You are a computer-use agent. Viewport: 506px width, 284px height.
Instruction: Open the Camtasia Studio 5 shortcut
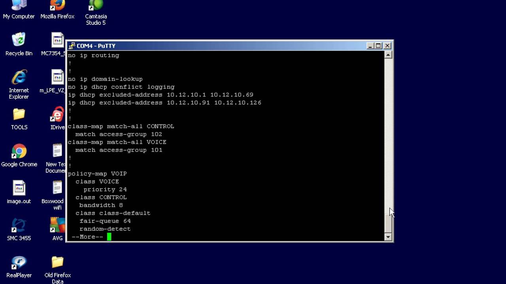coord(96,13)
